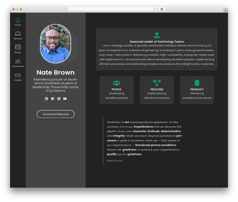Visit the YouTube channel icon

[x=65, y=99]
